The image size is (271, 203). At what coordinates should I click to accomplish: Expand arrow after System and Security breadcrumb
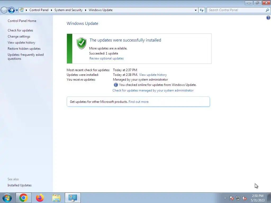[x=85, y=10]
